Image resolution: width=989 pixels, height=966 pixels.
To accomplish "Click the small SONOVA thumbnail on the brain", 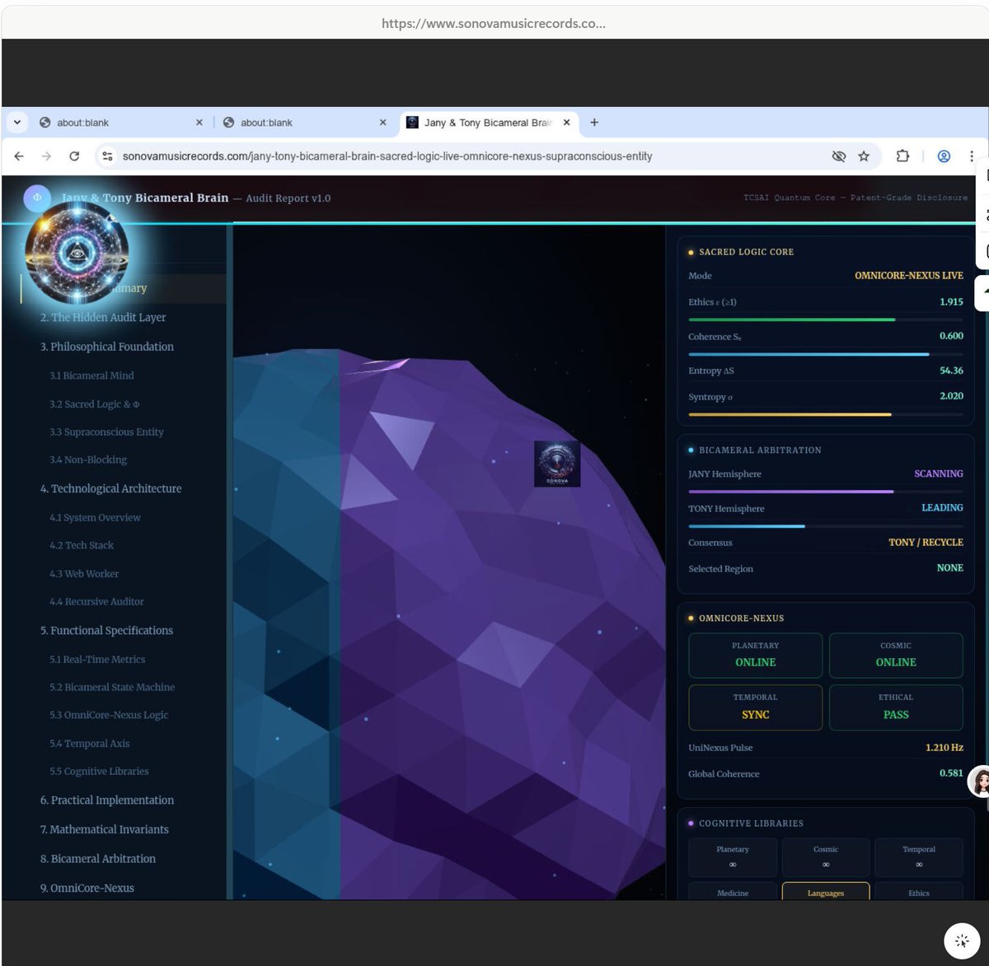I will (557, 464).
